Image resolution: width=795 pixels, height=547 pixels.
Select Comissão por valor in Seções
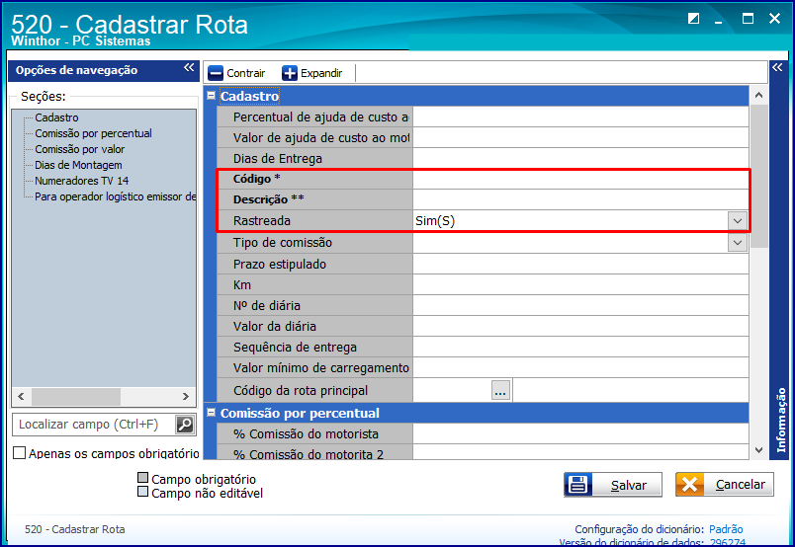coord(80,149)
